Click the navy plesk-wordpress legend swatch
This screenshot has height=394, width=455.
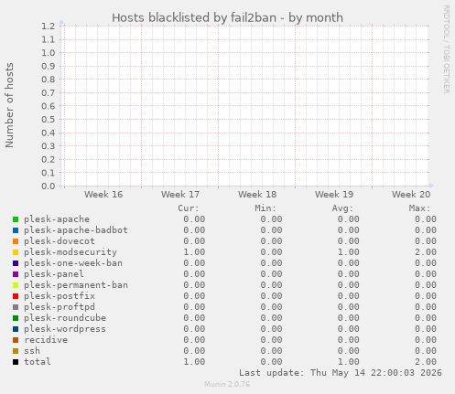click(x=16, y=329)
